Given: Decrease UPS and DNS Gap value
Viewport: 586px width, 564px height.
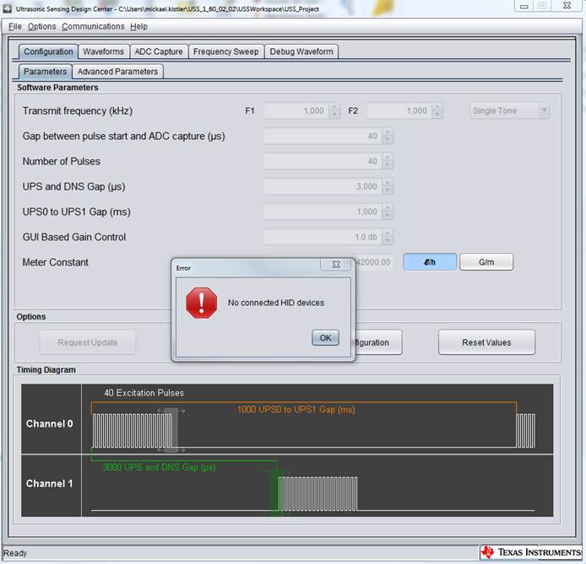Looking at the screenshot, I should click(388, 191).
